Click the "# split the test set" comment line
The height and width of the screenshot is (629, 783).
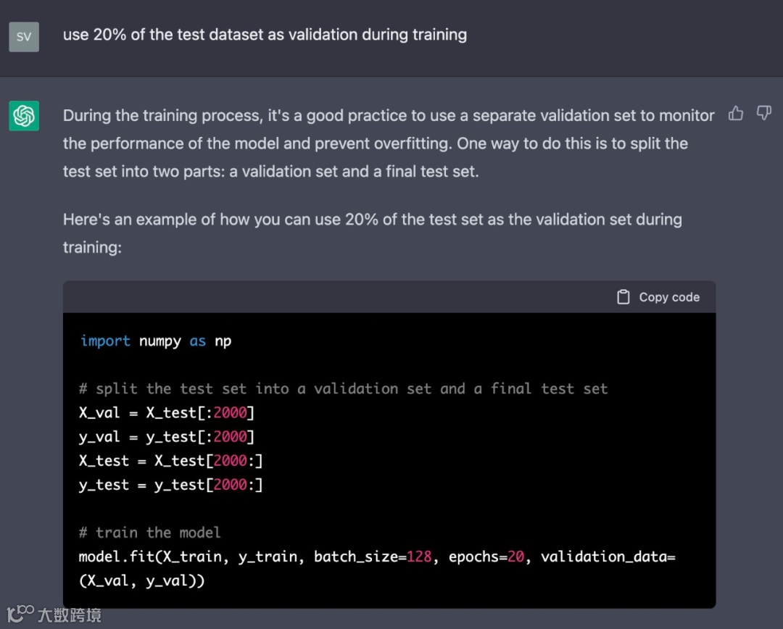[x=343, y=388]
